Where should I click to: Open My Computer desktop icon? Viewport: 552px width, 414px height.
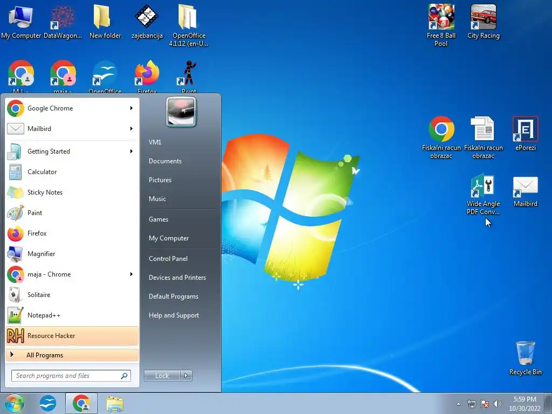pos(21,22)
